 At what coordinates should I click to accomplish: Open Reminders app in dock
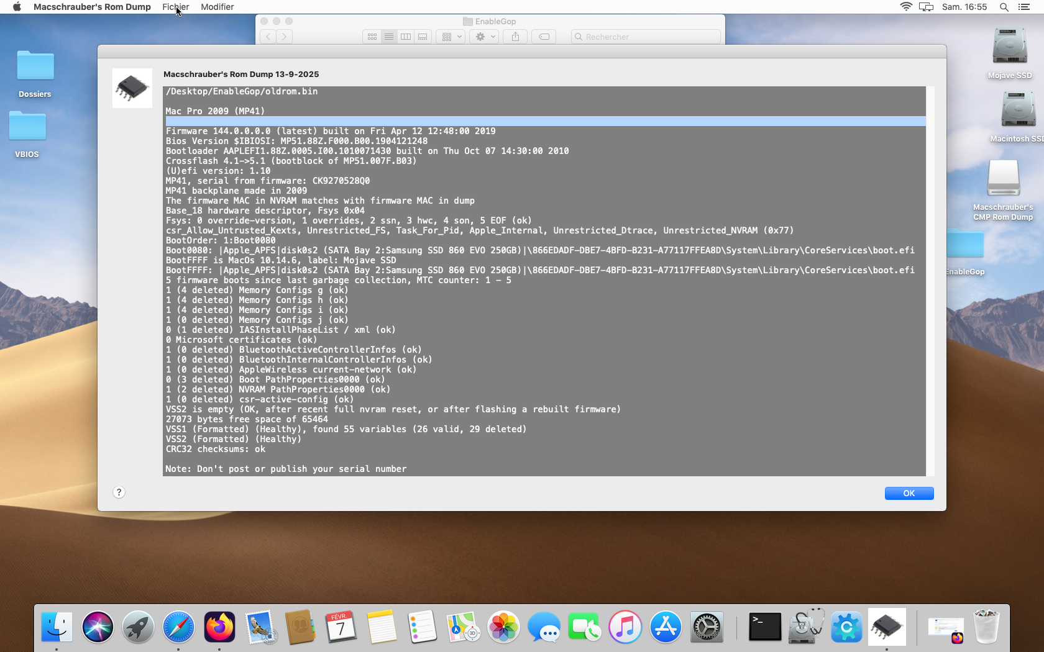pyautogui.click(x=422, y=627)
